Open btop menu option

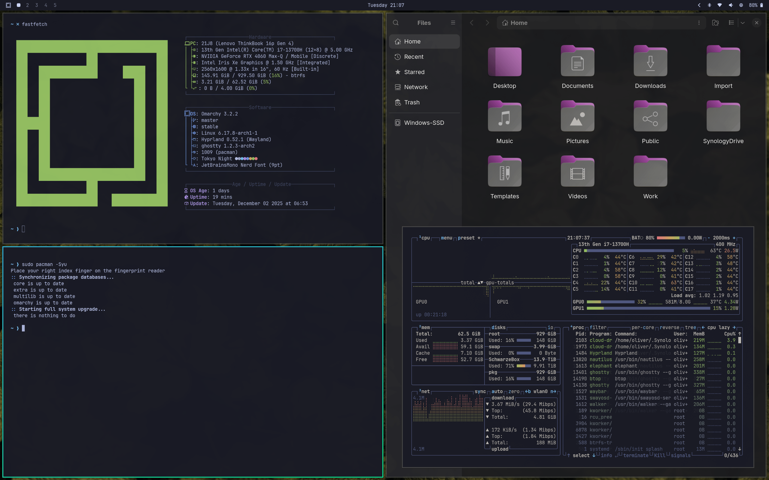point(446,238)
